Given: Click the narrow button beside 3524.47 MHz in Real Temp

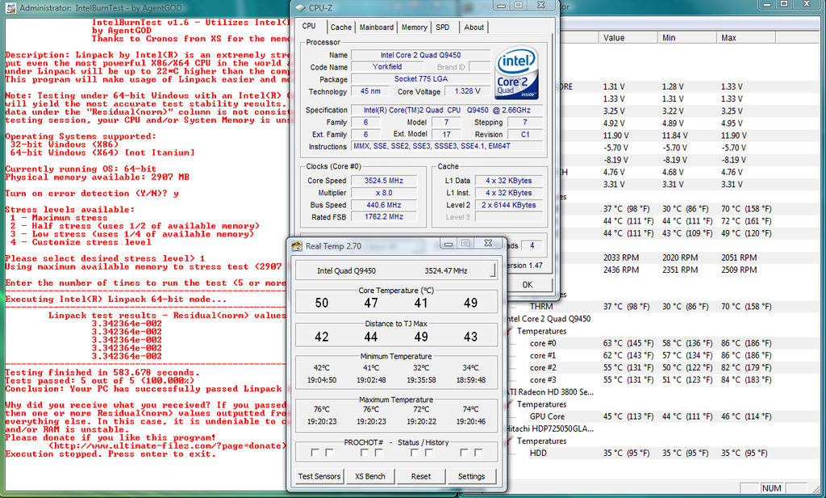Looking at the screenshot, I should (493, 270).
